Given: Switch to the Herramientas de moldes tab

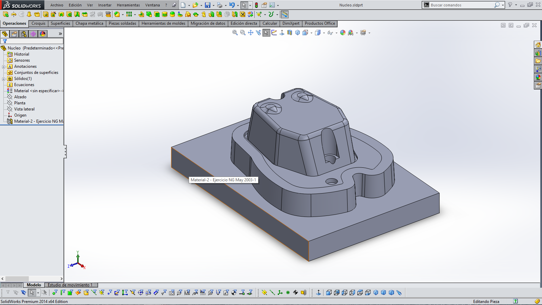Looking at the screenshot, I should pos(163,23).
